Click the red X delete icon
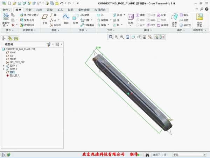The height and width of the screenshot is (158, 210). click(x=13, y=25)
